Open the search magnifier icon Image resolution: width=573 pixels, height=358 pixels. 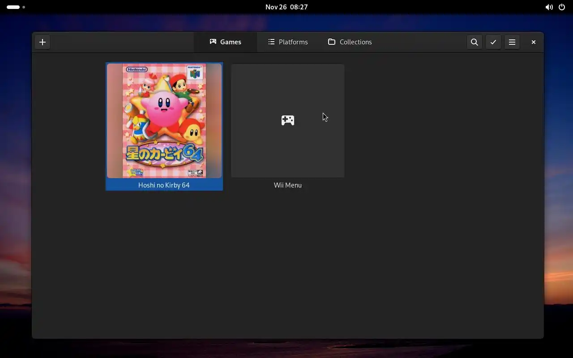pyautogui.click(x=475, y=42)
